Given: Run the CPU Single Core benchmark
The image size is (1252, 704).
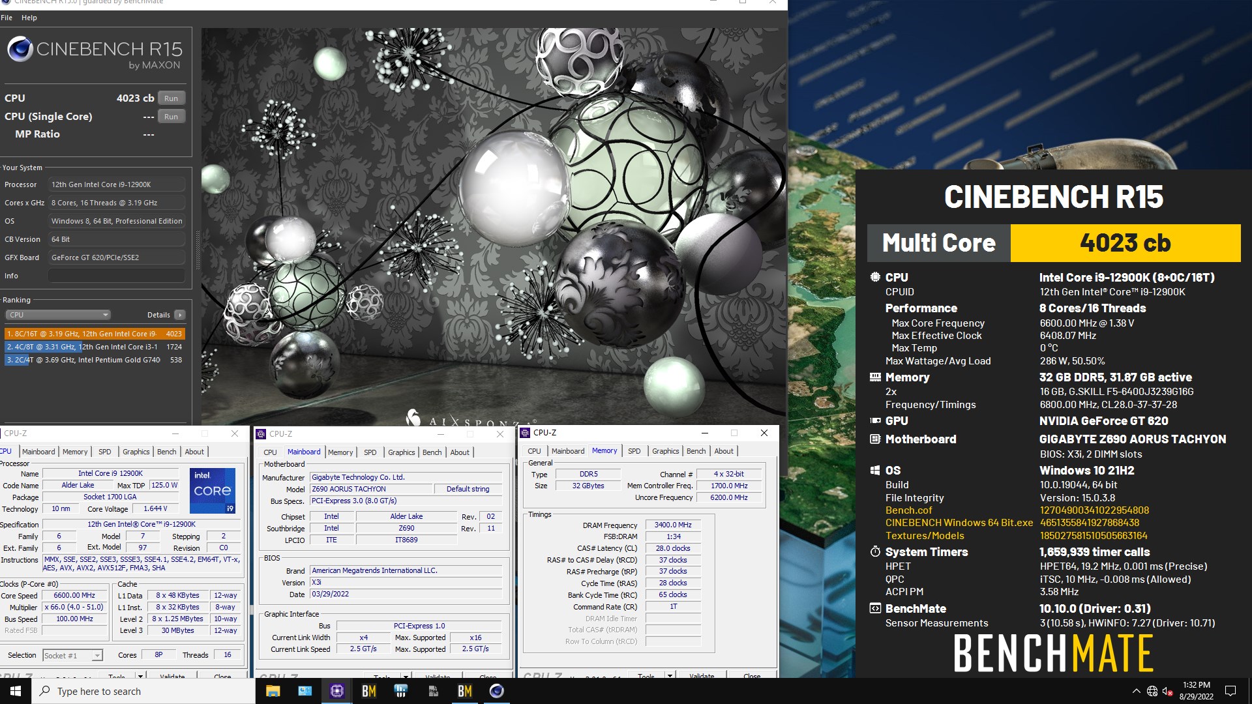Looking at the screenshot, I should (x=171, y=117).
